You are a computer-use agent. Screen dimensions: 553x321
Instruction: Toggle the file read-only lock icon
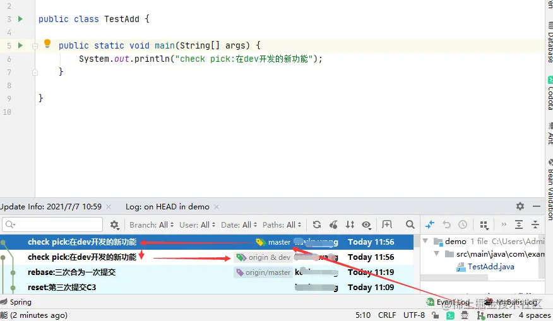click(x=436, y=315)
